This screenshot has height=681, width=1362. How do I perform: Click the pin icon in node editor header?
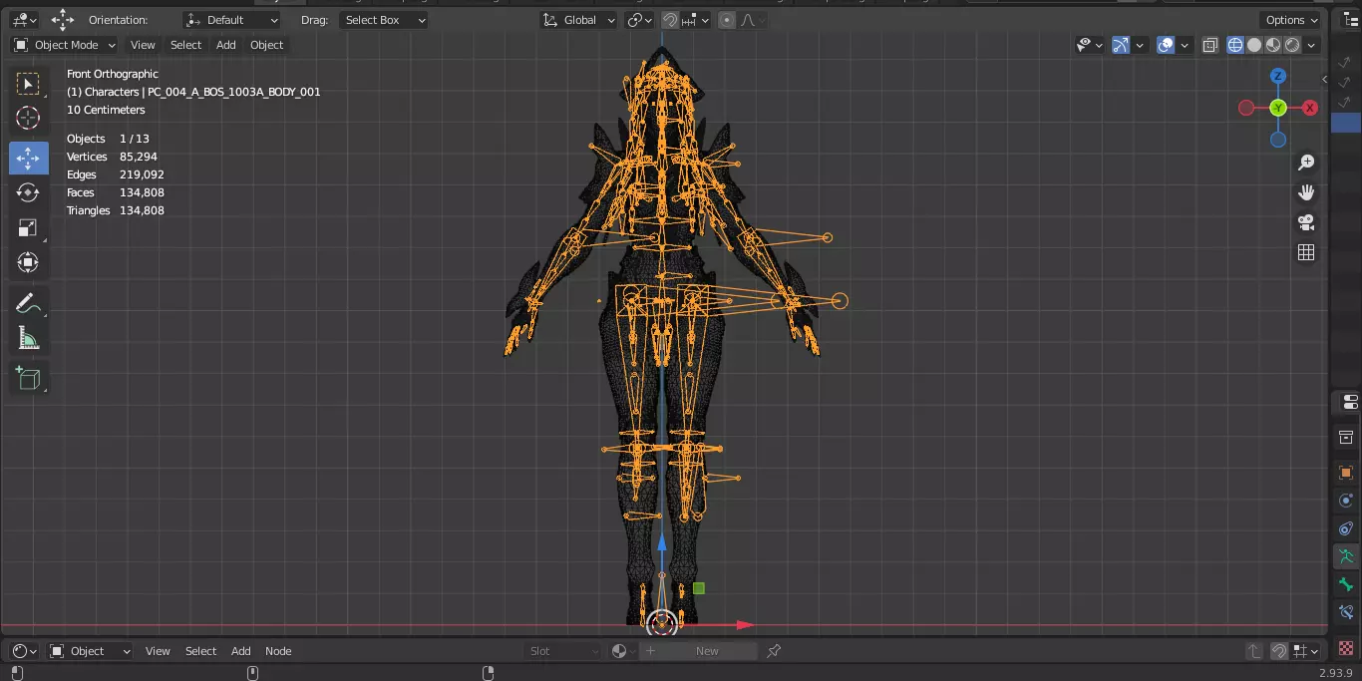tap(774, 651)
